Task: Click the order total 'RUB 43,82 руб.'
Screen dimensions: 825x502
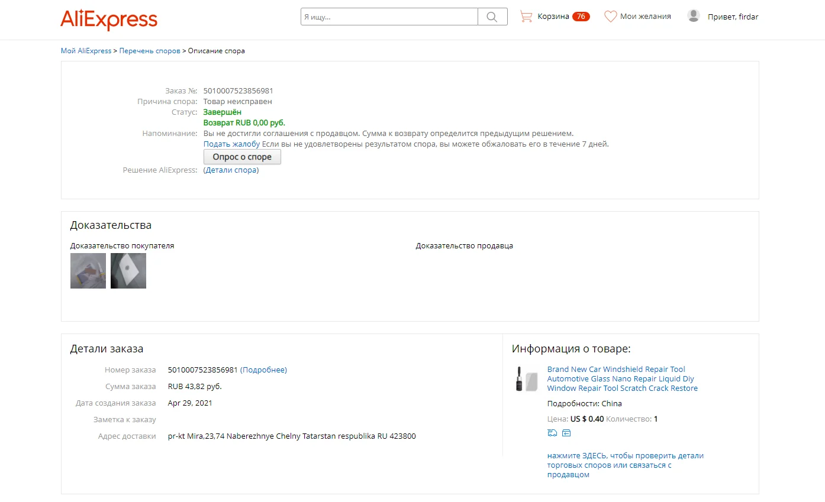Action: (195, 387)
